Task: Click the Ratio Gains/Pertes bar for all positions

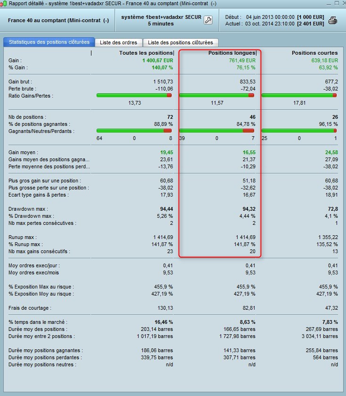Action: [x=134, y=95]
